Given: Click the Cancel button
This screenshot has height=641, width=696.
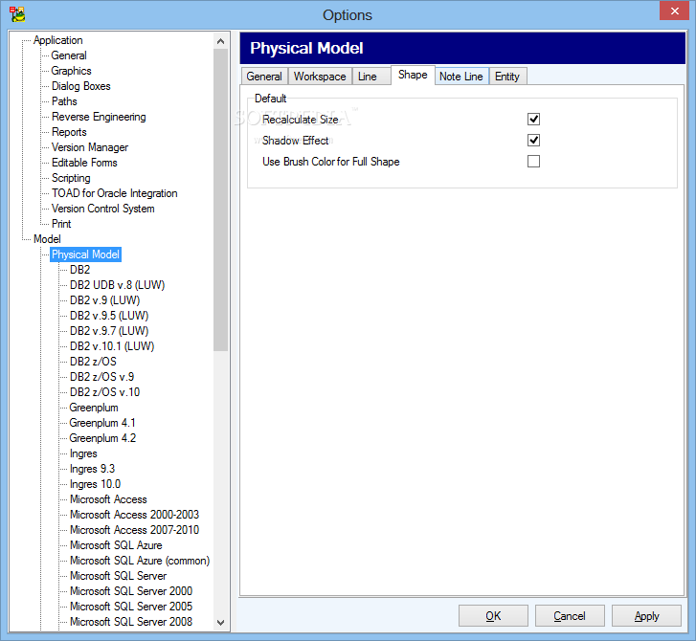Looking at the screenshot, I should click(x=570, y=616).
